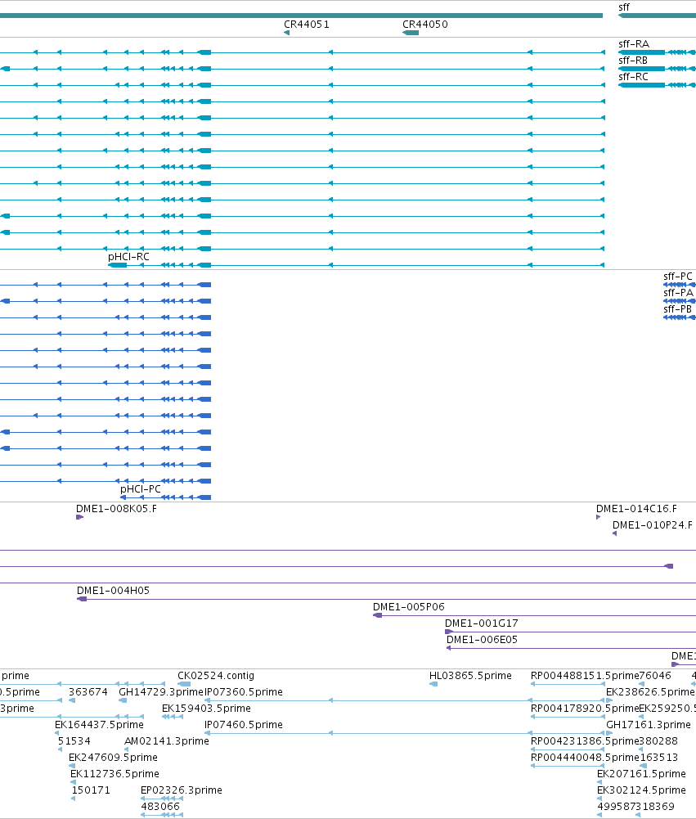Click the DME1-005P06 purple end glyph

click(378, 615)
